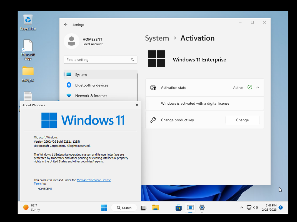Viewport: 297px width, 222px height.
Task: Open the Microsoft Software License link
Action: (94, 180)
